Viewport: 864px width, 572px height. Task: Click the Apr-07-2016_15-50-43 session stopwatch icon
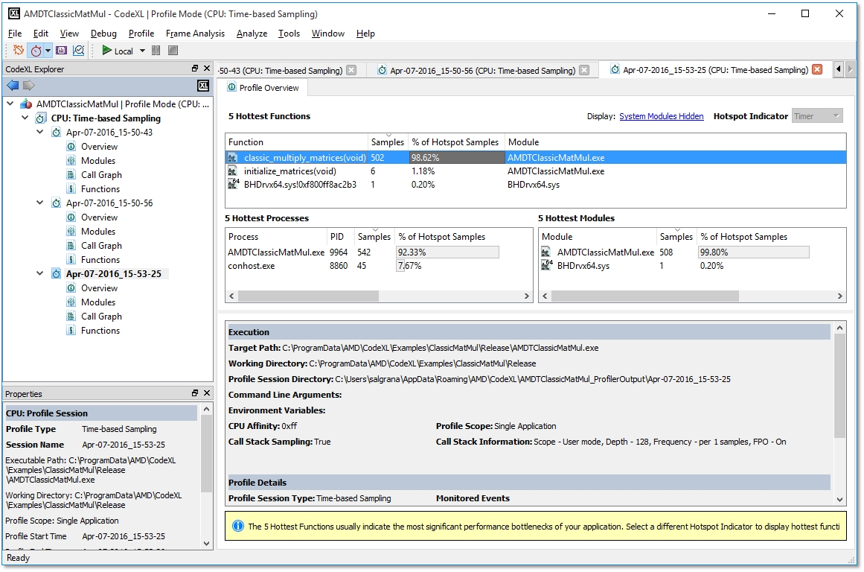57,133
